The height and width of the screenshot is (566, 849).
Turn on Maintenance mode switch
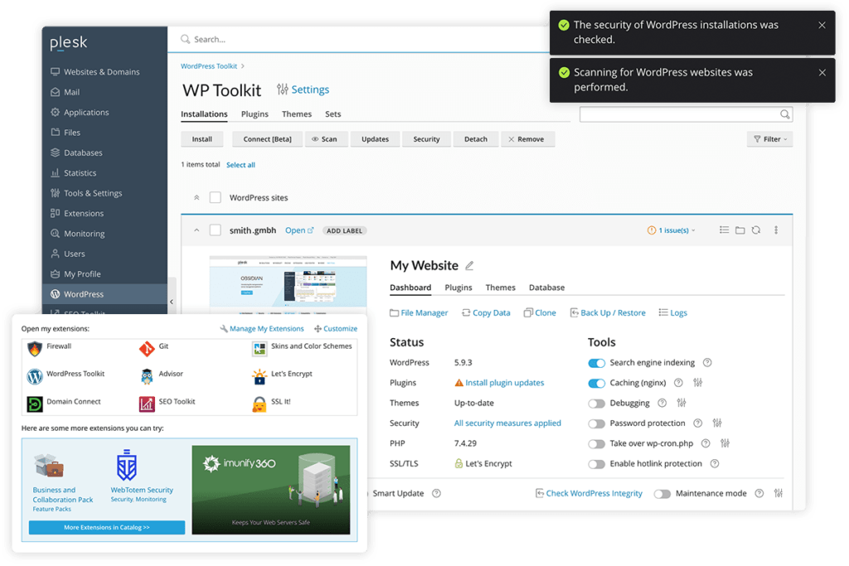662,494
